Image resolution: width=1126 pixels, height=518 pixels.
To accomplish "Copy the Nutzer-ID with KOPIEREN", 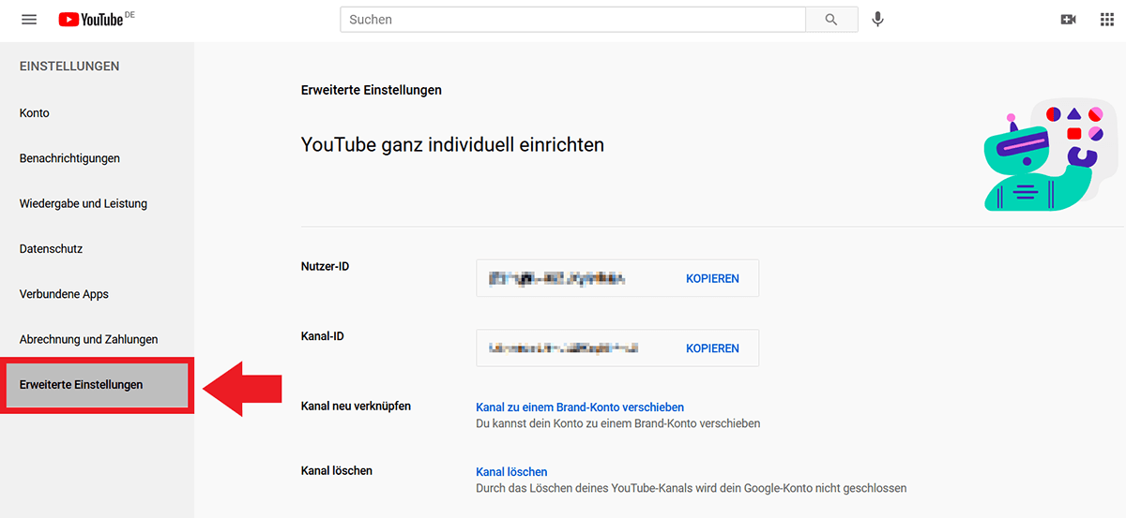I will (x=712, y=279).
